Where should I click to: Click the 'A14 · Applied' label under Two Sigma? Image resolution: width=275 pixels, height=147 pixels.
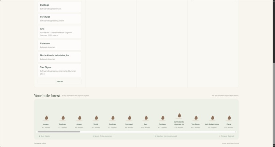coord(196,128)
